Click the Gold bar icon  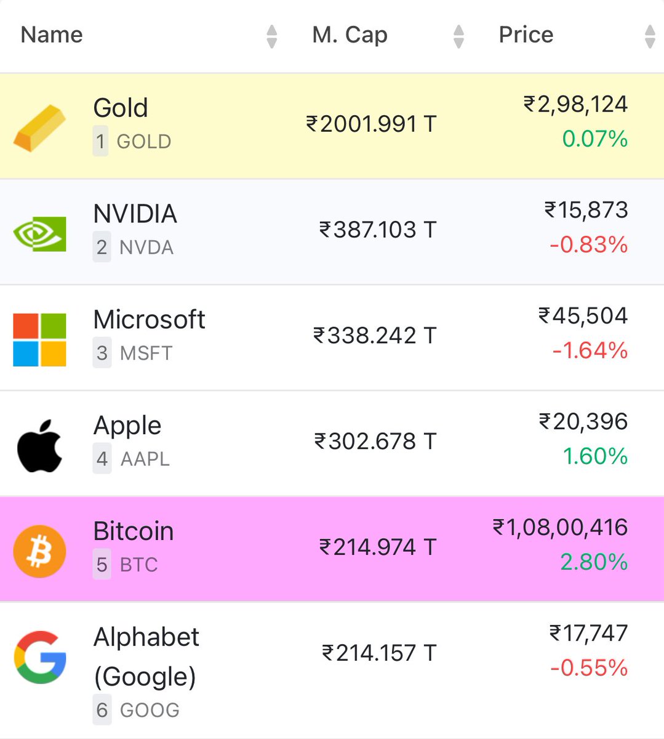click(39, 127)
